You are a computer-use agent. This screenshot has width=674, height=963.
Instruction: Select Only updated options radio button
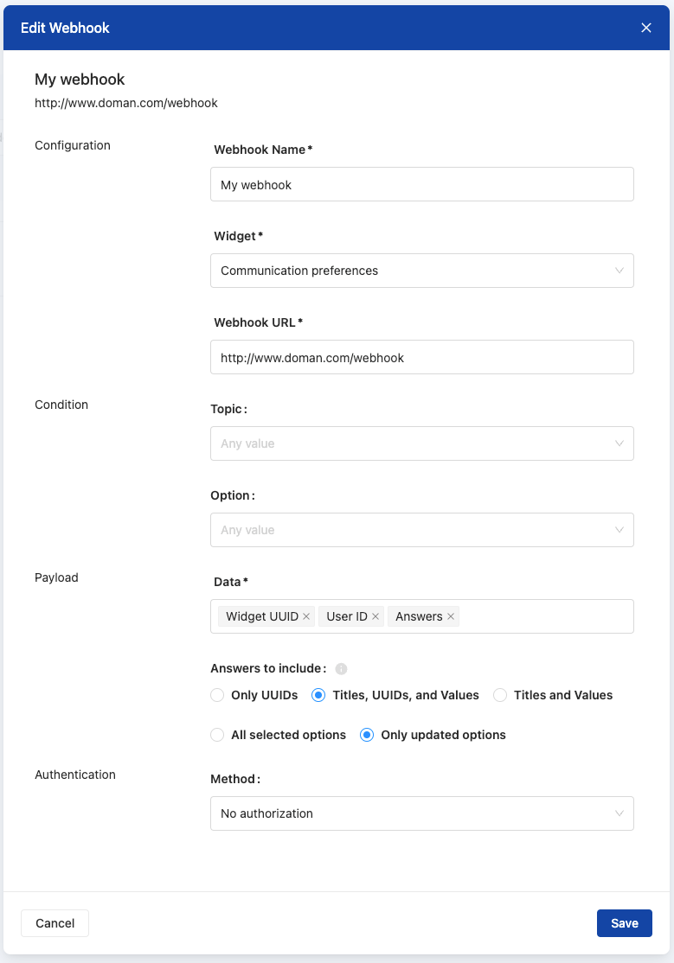click(367, 735)
